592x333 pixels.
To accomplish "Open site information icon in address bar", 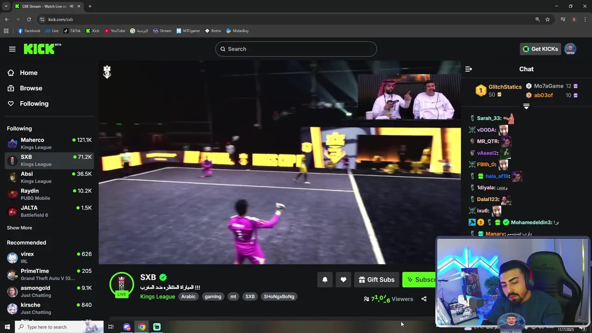I will 42,19.
